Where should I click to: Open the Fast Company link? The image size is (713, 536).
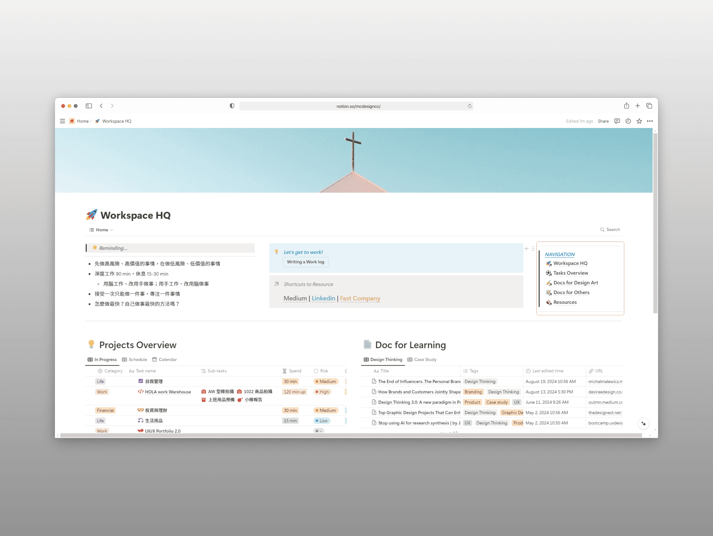pos(360,298)
